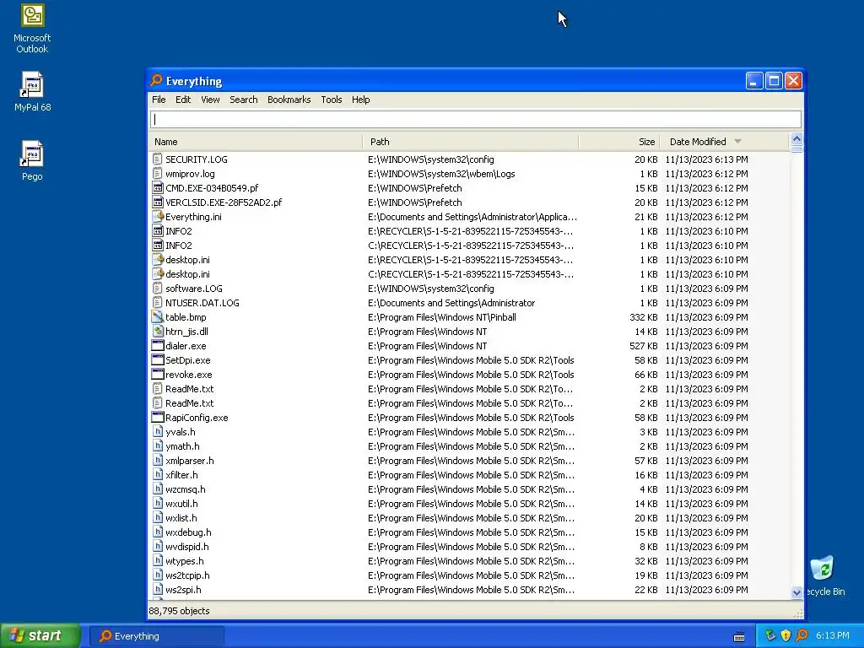Click the header file icon for yvals.h
This screenshot has width=864, height=648.
pyautogui.click(x=158, y=431)
